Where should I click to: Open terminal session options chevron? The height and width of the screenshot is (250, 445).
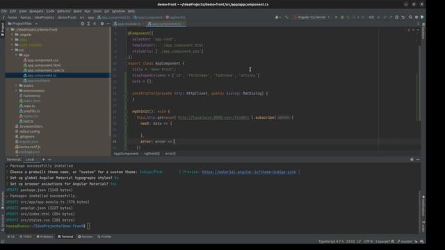coord(49,160)
